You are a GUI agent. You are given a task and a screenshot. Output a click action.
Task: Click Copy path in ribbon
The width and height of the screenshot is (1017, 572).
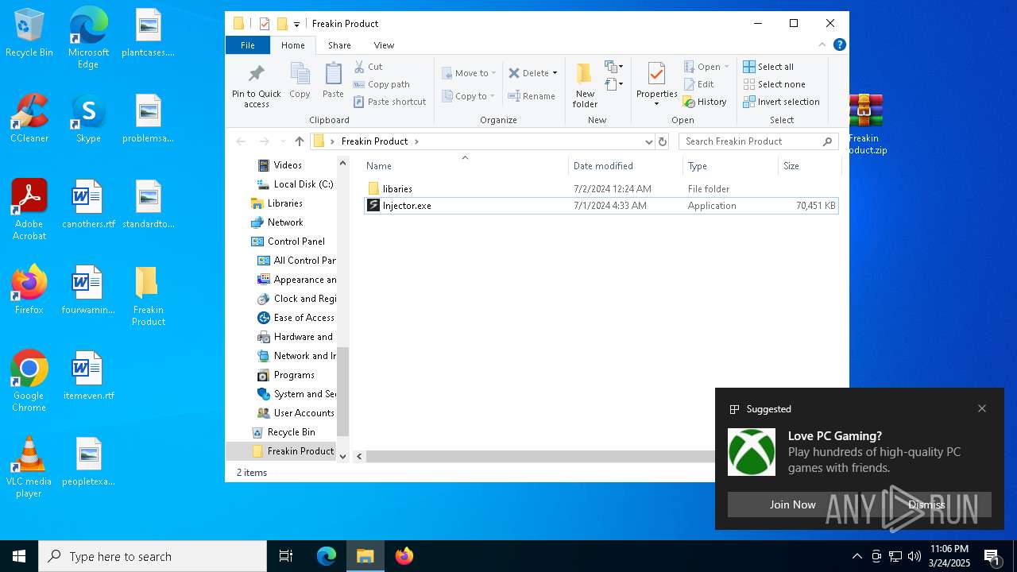click(x=382, y=84)
